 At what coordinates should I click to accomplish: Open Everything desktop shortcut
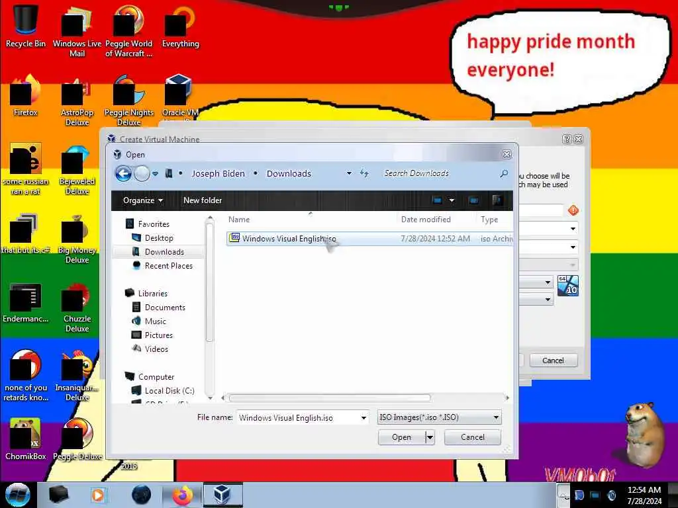180,26
